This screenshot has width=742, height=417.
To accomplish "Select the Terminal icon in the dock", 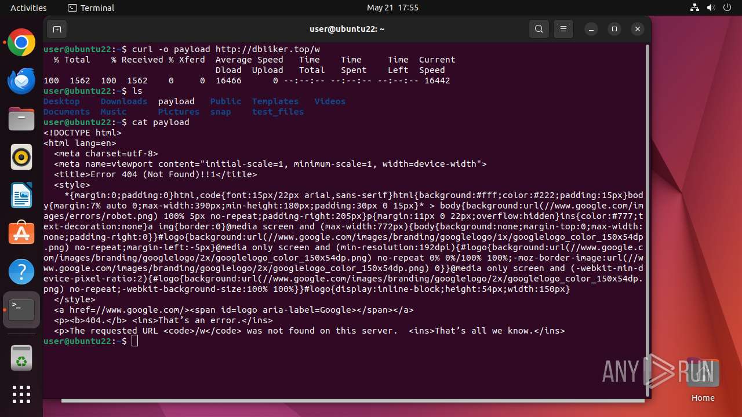I will pyautogui.click(x=21, y=309).
